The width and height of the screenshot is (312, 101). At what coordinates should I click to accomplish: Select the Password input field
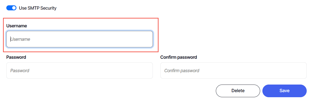(x=79, y=71)
